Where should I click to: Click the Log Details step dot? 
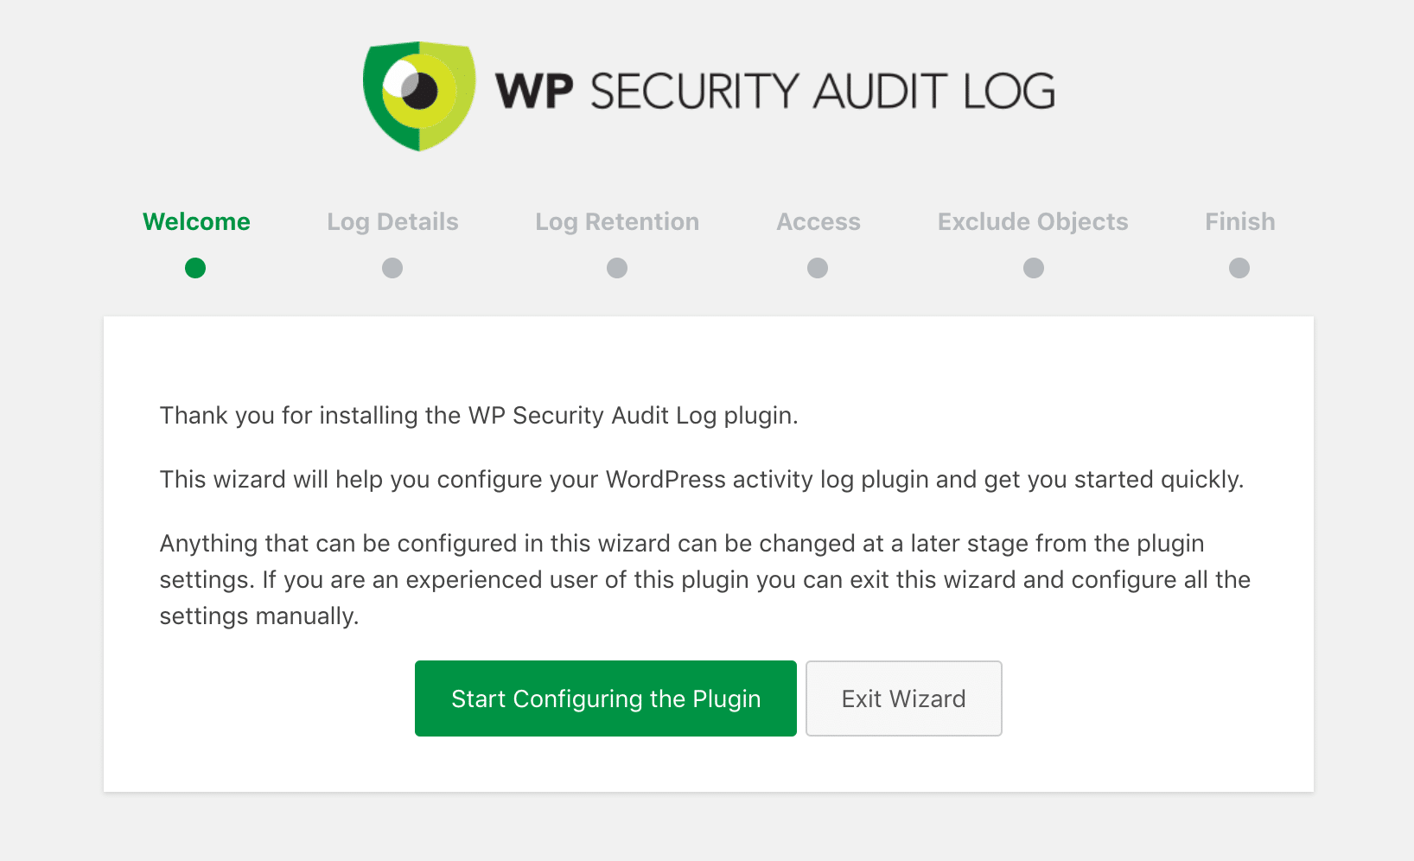(x=392, y=268)
